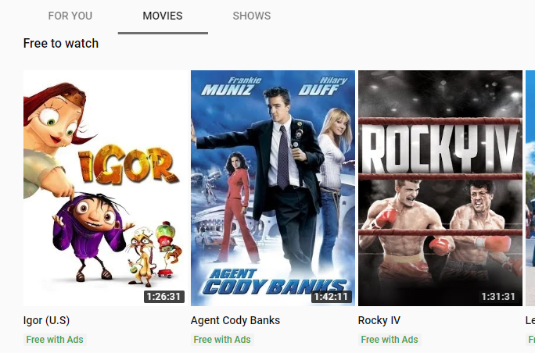Select the MOVIES tab

pyautogui.click(x=163, y=16)
